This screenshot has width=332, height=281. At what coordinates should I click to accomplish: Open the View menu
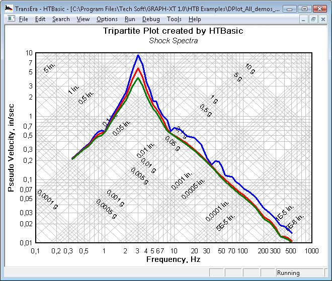(83, 19)
